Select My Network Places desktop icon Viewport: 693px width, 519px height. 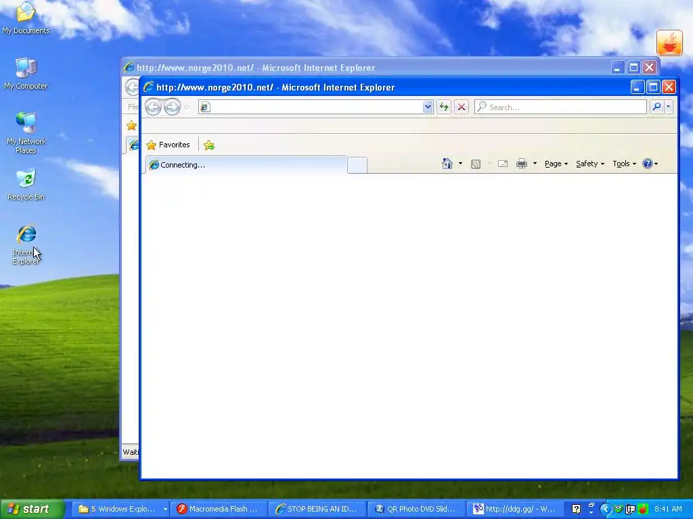tap(26, 132)
